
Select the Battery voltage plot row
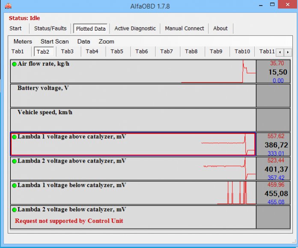click(133, 96)
